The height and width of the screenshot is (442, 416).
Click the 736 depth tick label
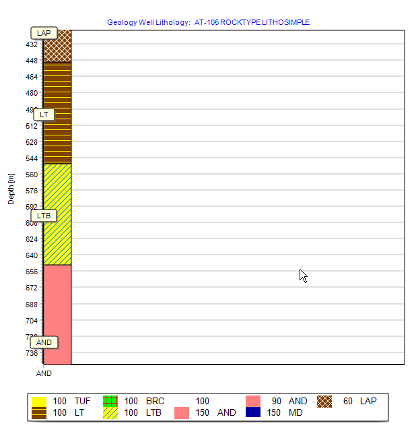[x=32, y=353]
